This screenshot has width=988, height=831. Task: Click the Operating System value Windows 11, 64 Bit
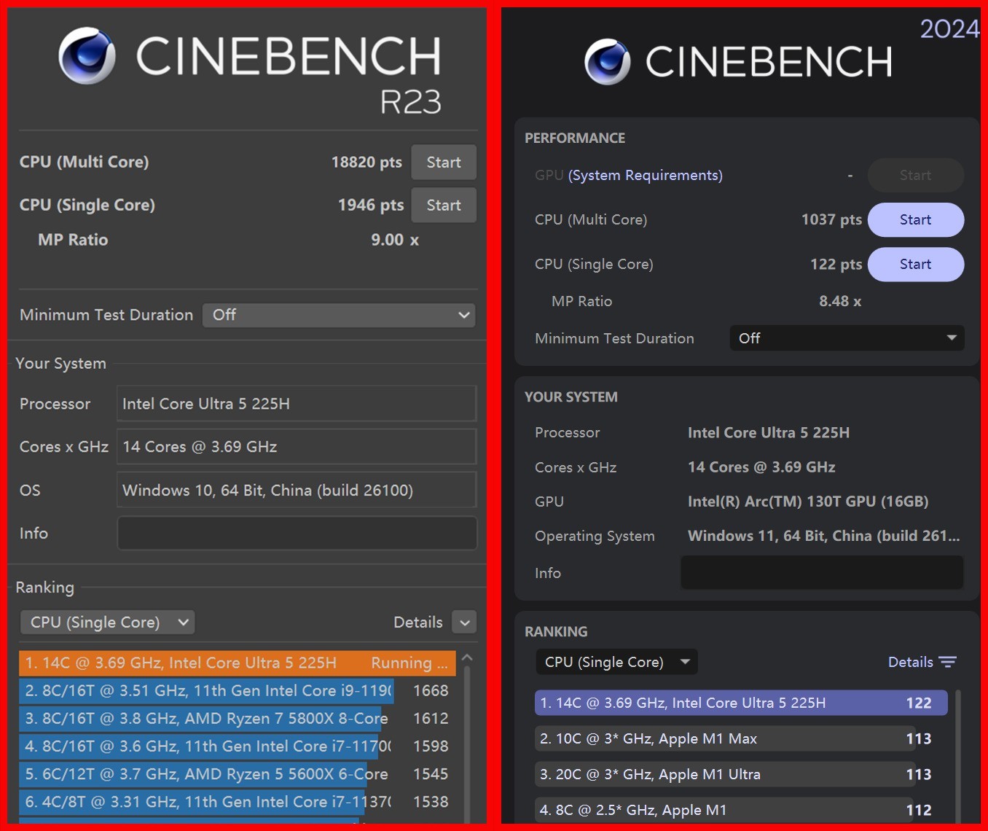tap(824, 536)
